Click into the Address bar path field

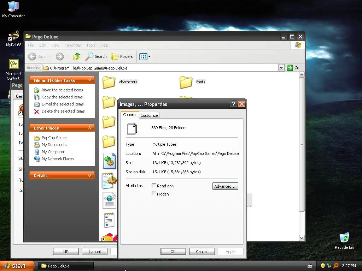(x=160, y=68)
